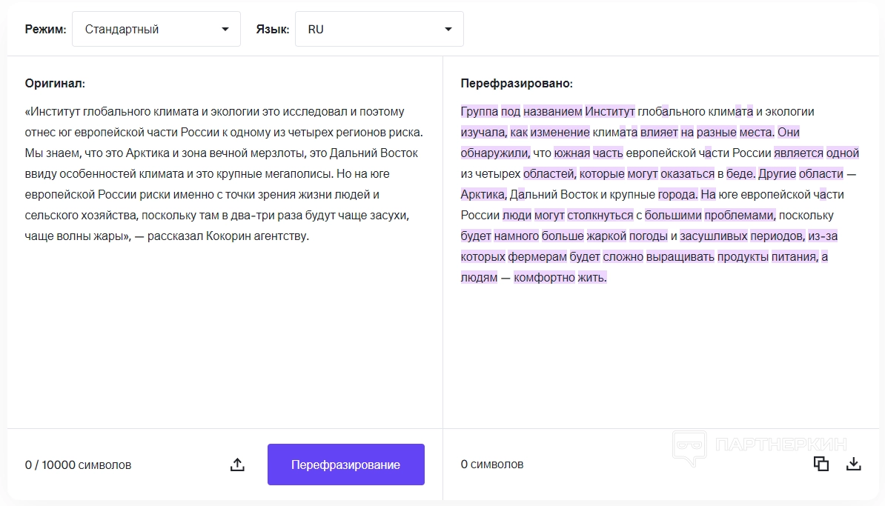
Task: Click the "Оригинал:" heading
Action: [55, 84]
